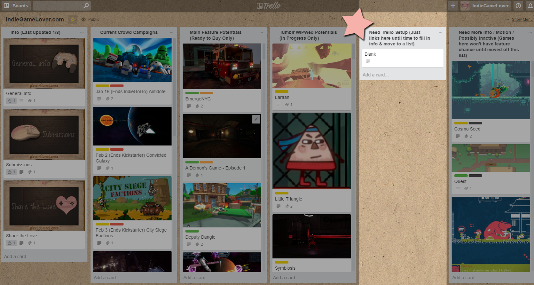The width and height of the screenshot is (534, 285).
Task: Click the Trello logo in header
Action: tap(269, 6)
